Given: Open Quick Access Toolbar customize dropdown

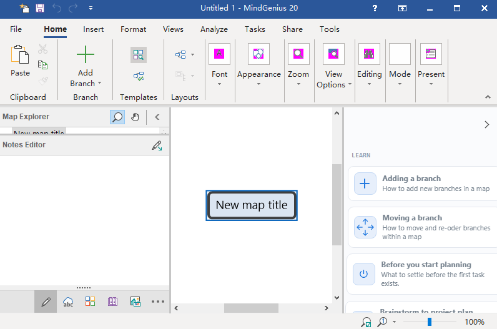Looking at the screenshot, I should pos(91,8).
